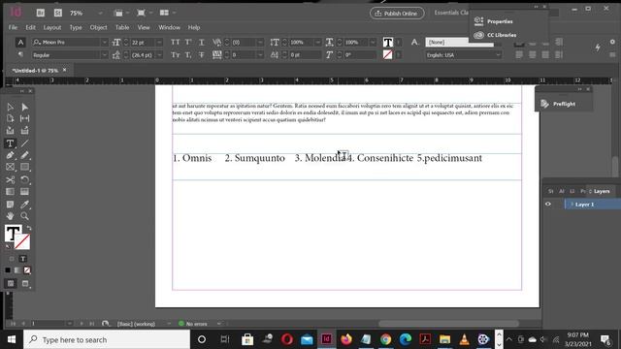Viewport: 621px width, 349px height.
Task: Open the Layout menu
Action: (x=52, y=27)
